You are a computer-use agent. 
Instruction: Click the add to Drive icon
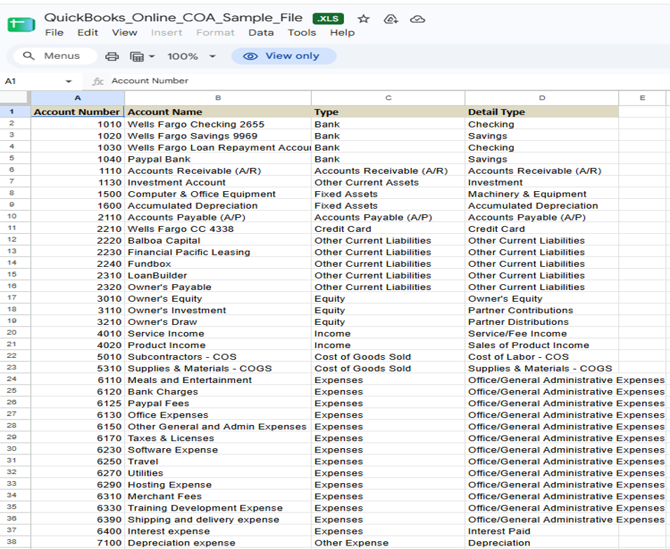point(390,19)
